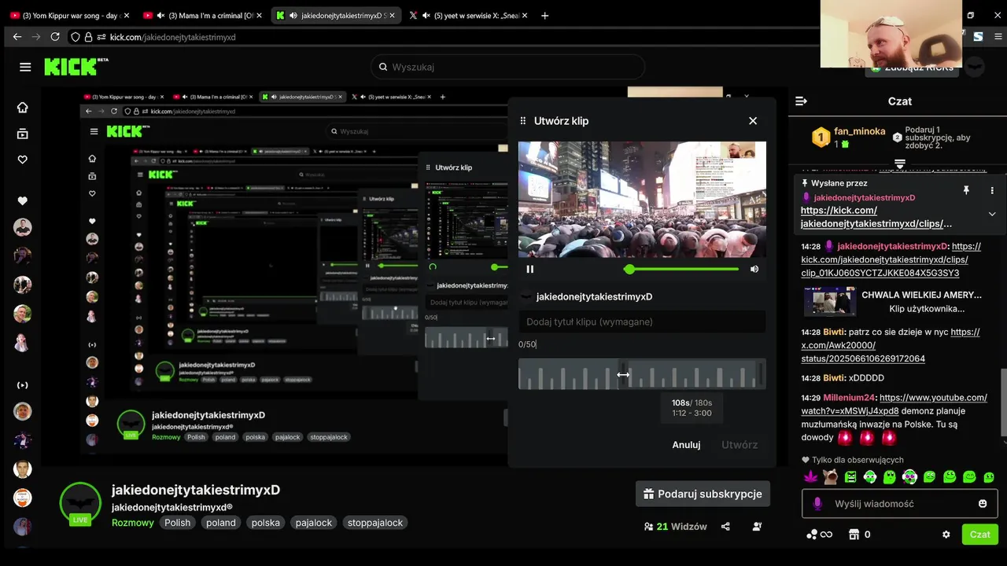Click the clip trim range handle
The height and width of the screenshot is (566, 1007).
[623, 374]
